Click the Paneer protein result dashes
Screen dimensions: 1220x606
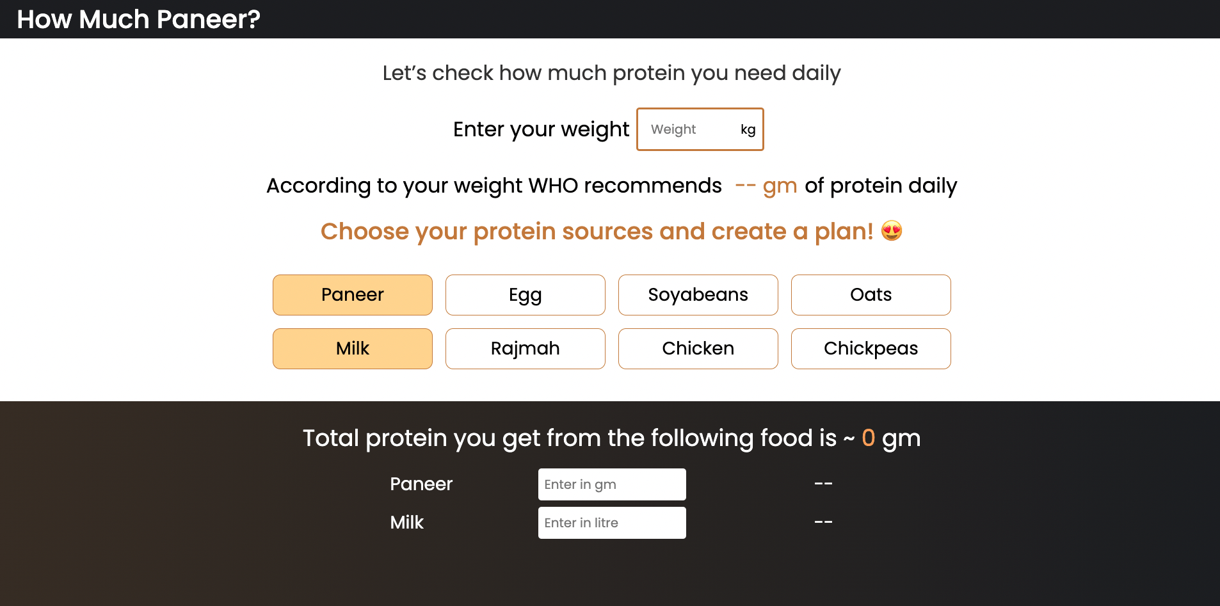823,484
